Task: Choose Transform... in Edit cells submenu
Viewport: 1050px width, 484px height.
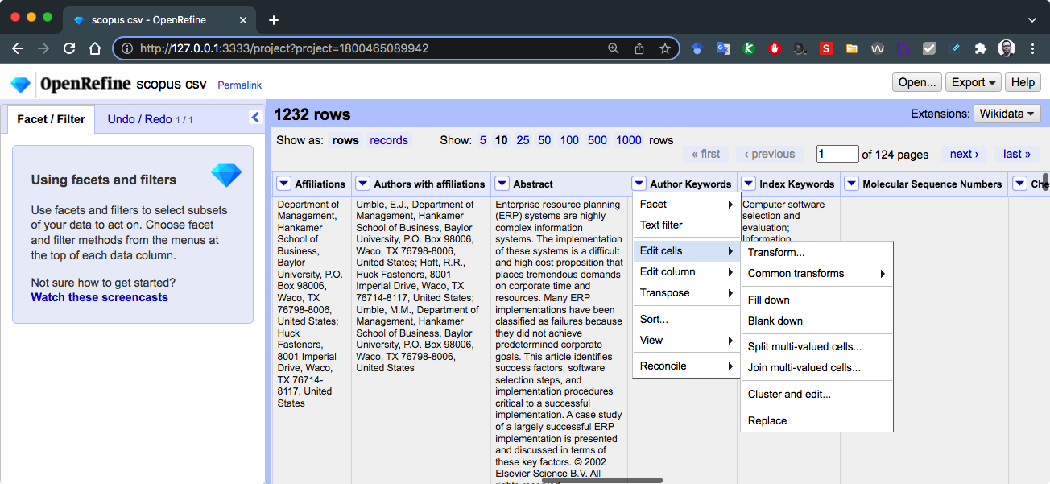Action: tap(816, 252)
